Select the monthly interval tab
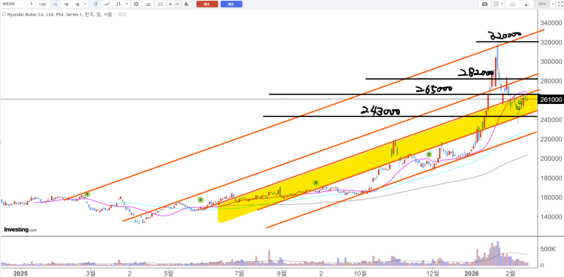Screen dimensions: 564x277 point(77,4)
